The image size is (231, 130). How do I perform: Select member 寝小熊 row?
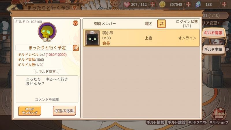141,38
